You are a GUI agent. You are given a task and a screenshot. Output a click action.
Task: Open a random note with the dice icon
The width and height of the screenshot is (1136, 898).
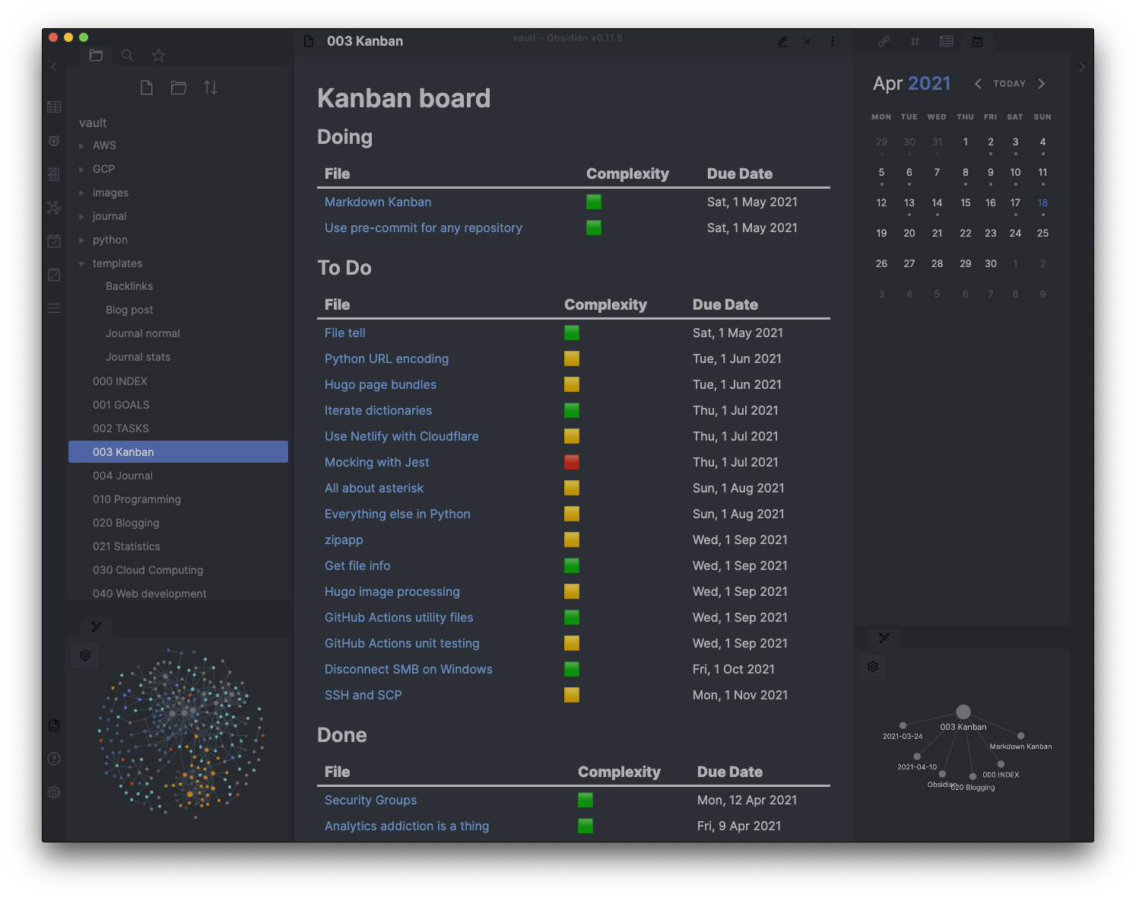tap(54, 274)
